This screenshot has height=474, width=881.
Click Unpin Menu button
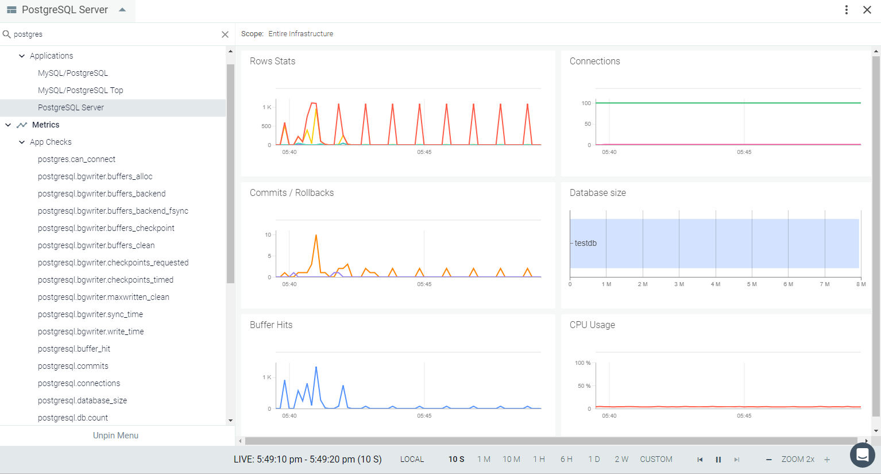pyautogui.click(x=115, y=436)
